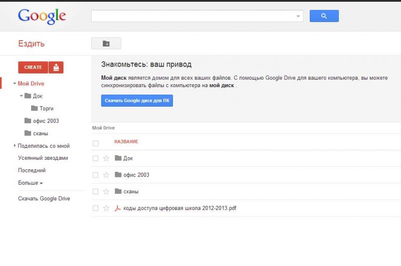Image resolution: width=401 pixels, height=266 pixels.
Task: Check the box for офис 2003
Action: click(x=95, y=175)
